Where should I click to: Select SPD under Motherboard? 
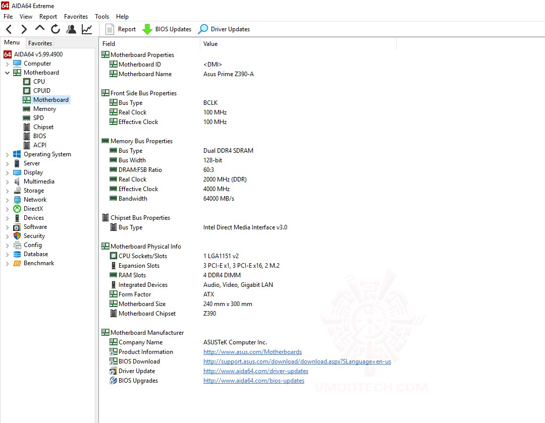[39, 117]
